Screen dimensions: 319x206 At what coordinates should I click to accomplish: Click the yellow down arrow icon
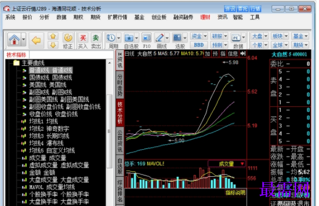tap(53, 45)
